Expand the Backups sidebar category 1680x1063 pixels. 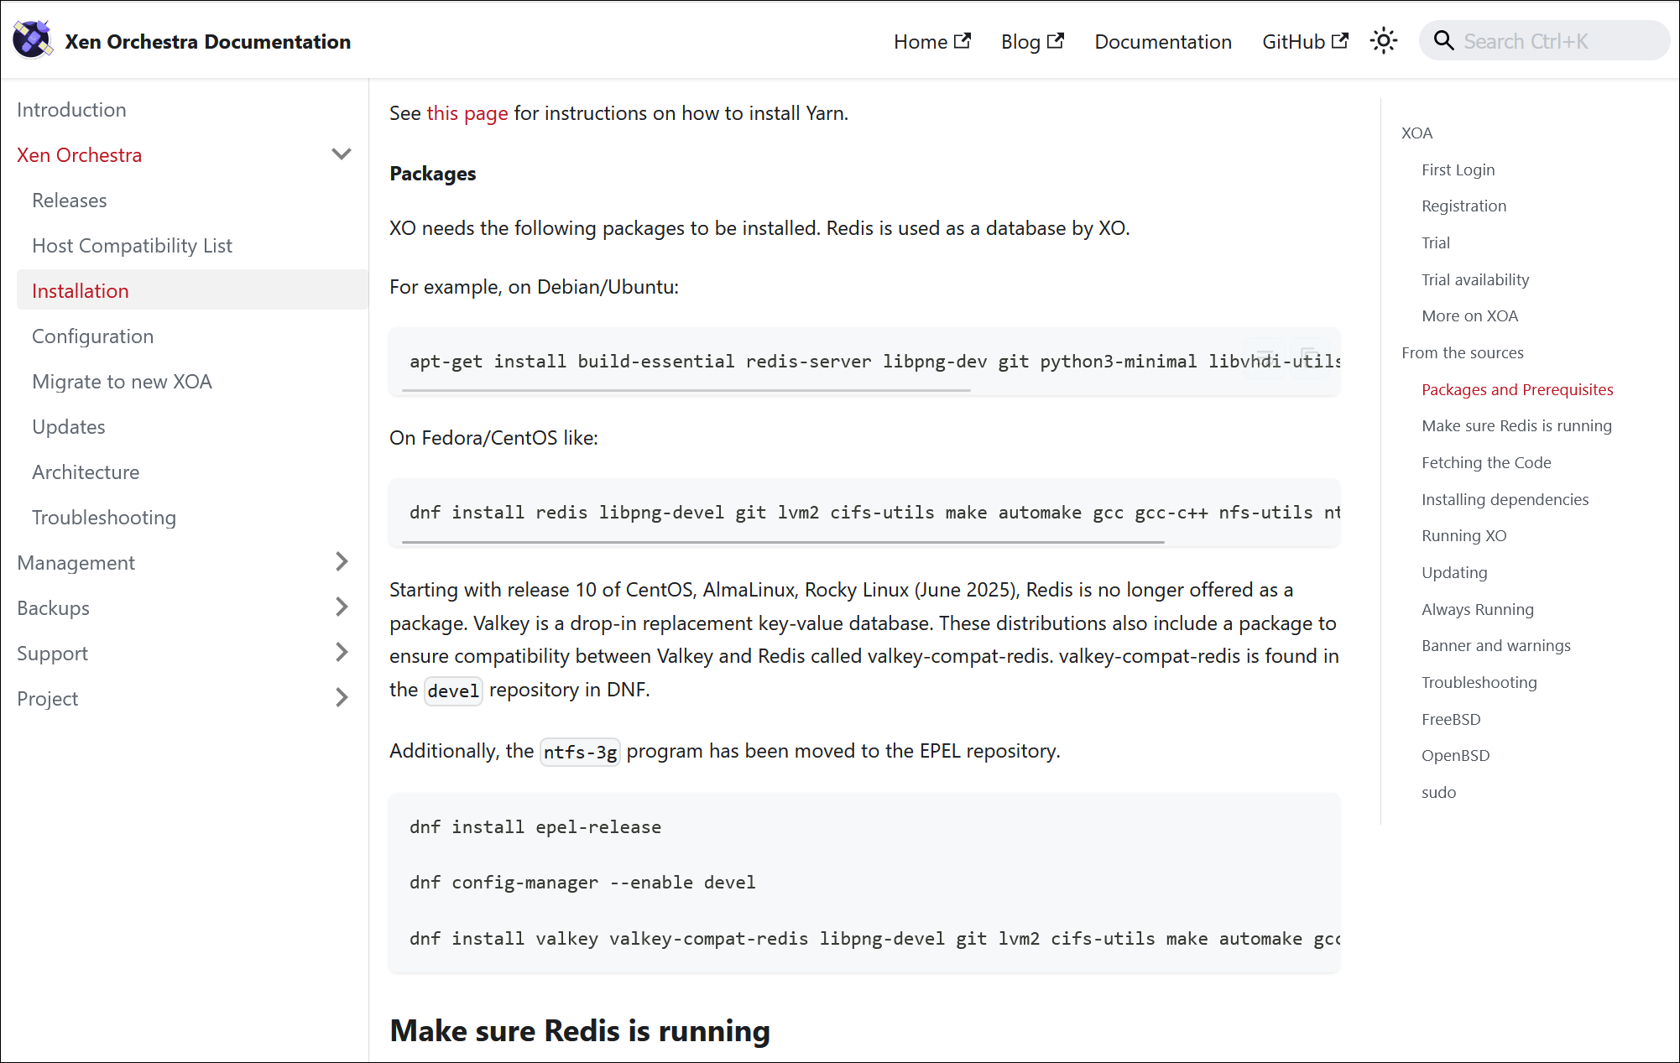[341, 607]
